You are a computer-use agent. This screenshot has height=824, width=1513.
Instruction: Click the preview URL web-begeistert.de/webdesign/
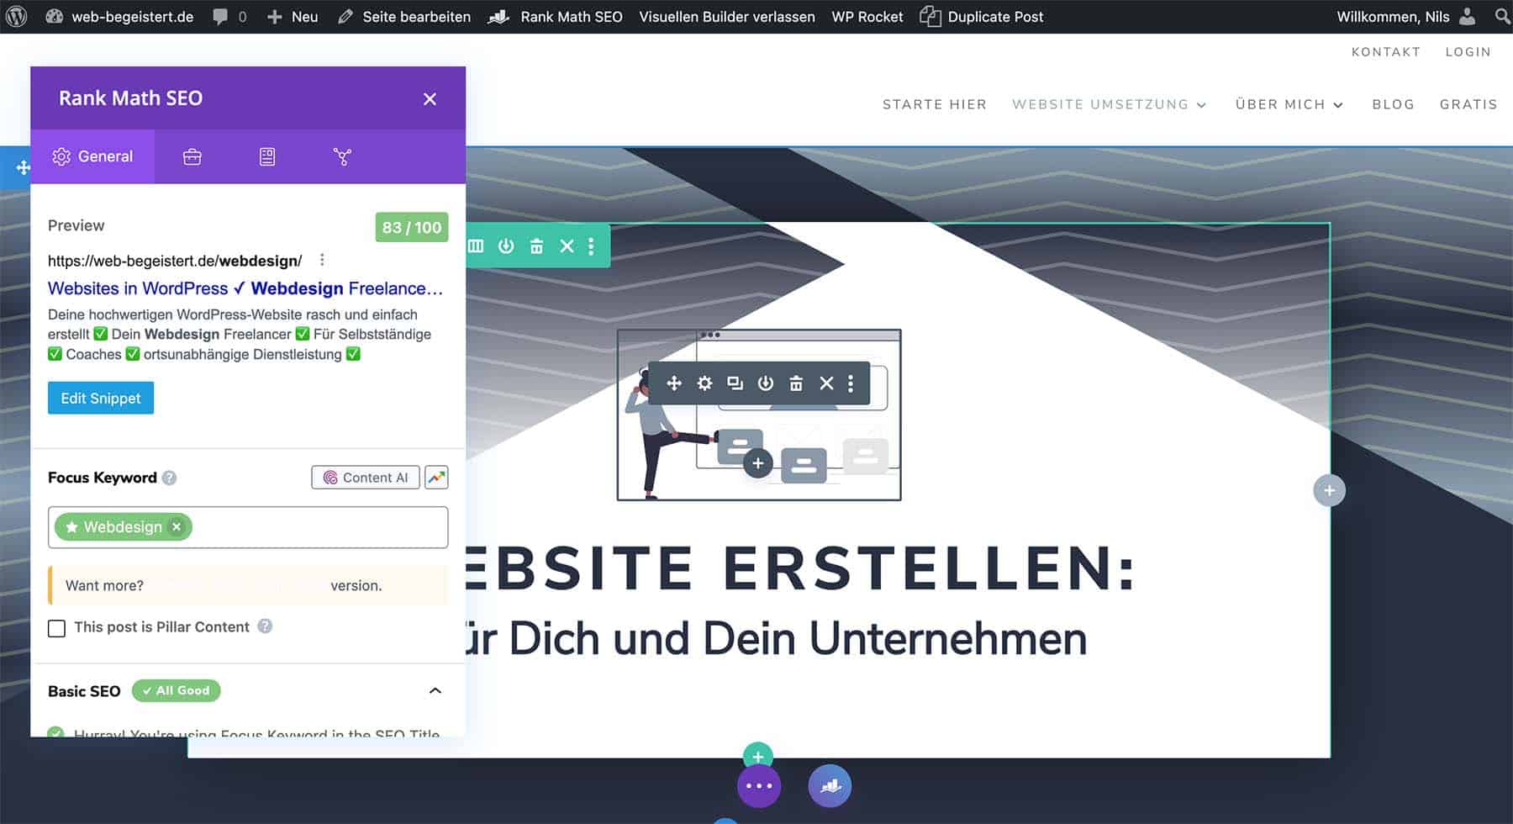click(x=175, y=261)
